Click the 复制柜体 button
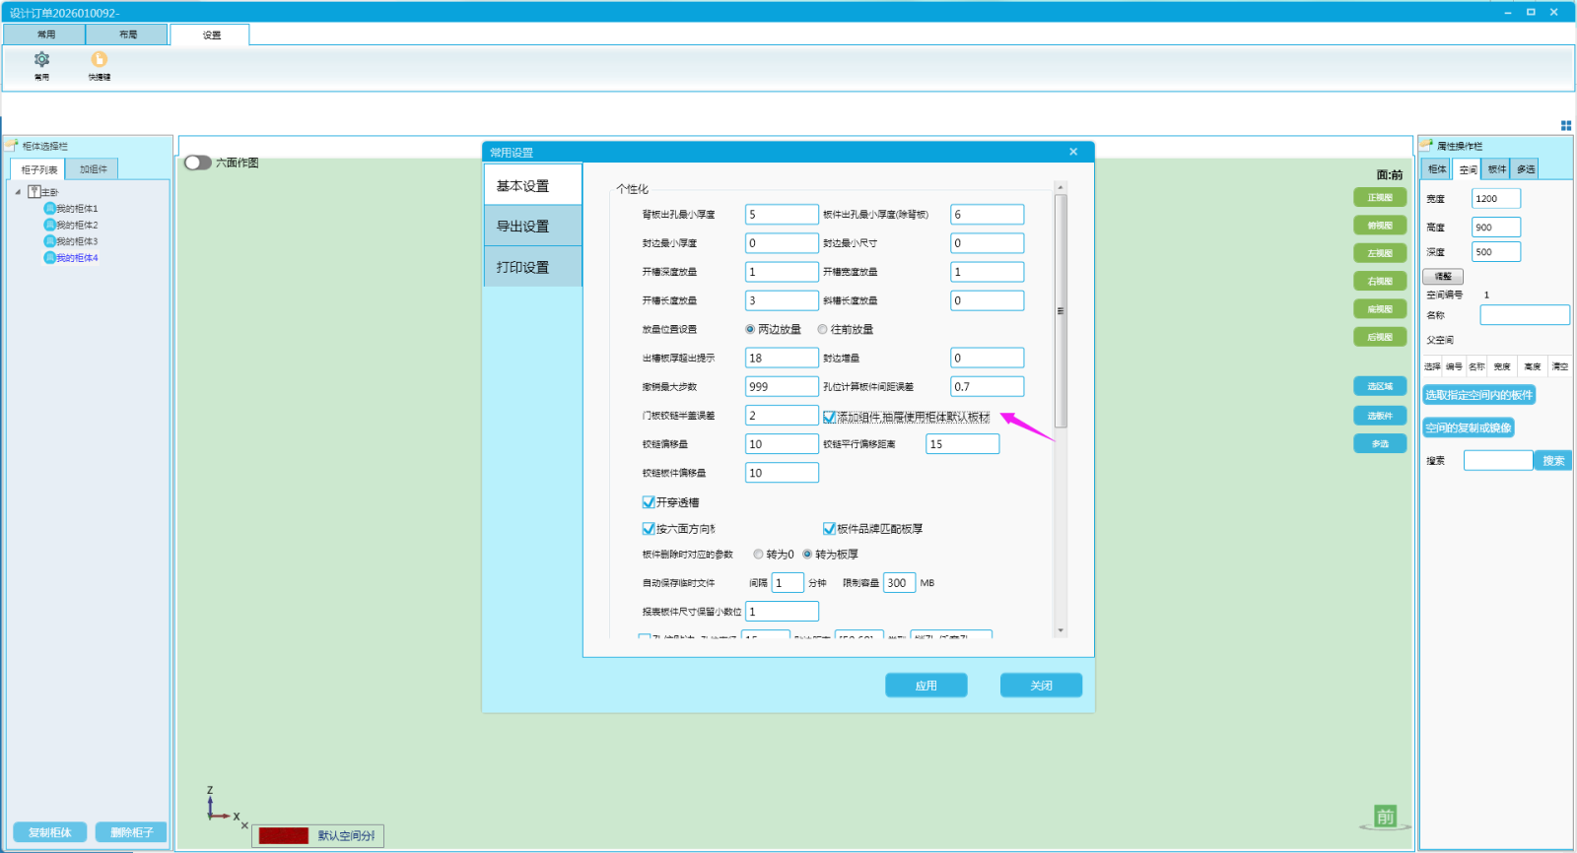Screen dimensions: 1577x853 coord(50,832)
